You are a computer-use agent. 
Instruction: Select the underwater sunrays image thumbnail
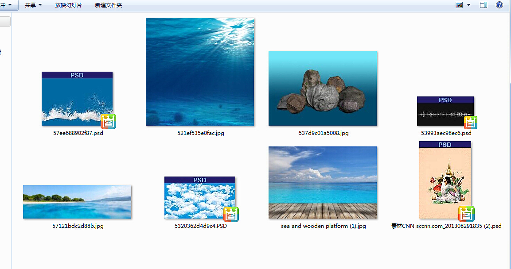click(x=200, y=72)
